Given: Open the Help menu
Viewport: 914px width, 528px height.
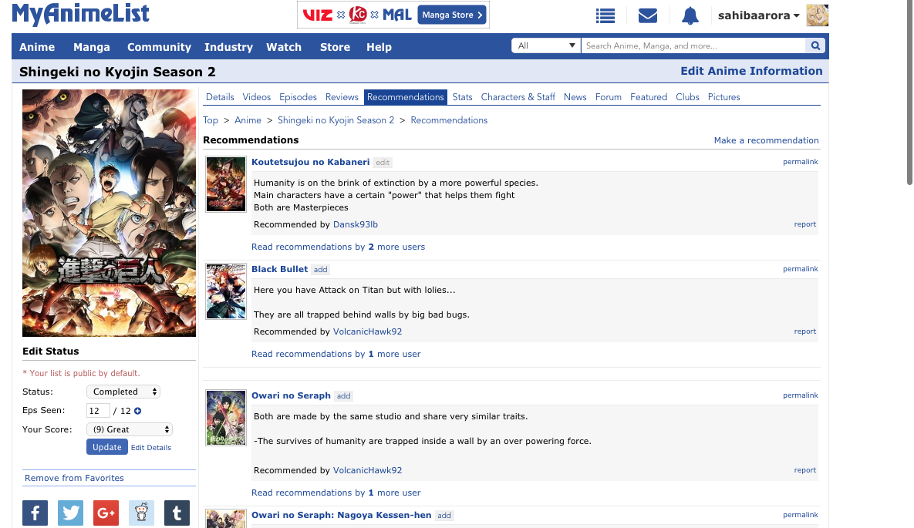Looking at the screenshot, I should point(379,47).
